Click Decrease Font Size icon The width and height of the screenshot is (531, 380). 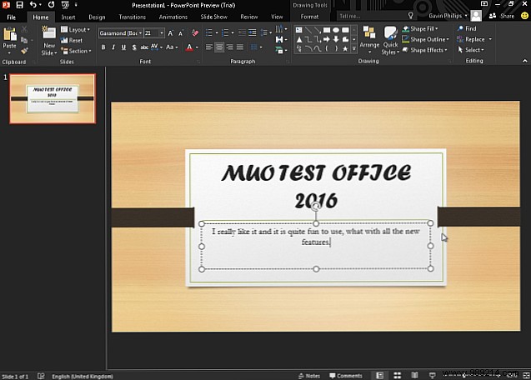click(181, 33)
